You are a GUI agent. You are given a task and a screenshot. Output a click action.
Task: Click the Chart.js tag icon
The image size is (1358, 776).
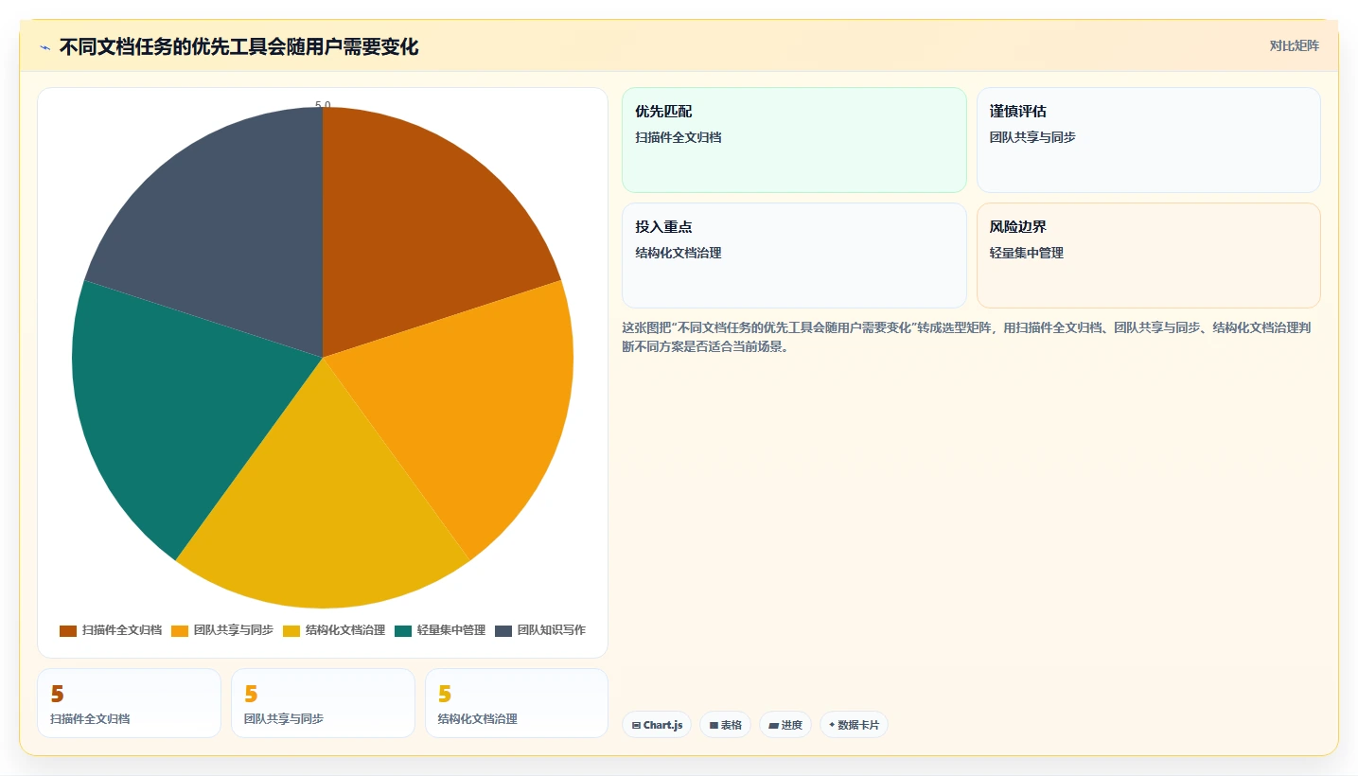(636, 726)
